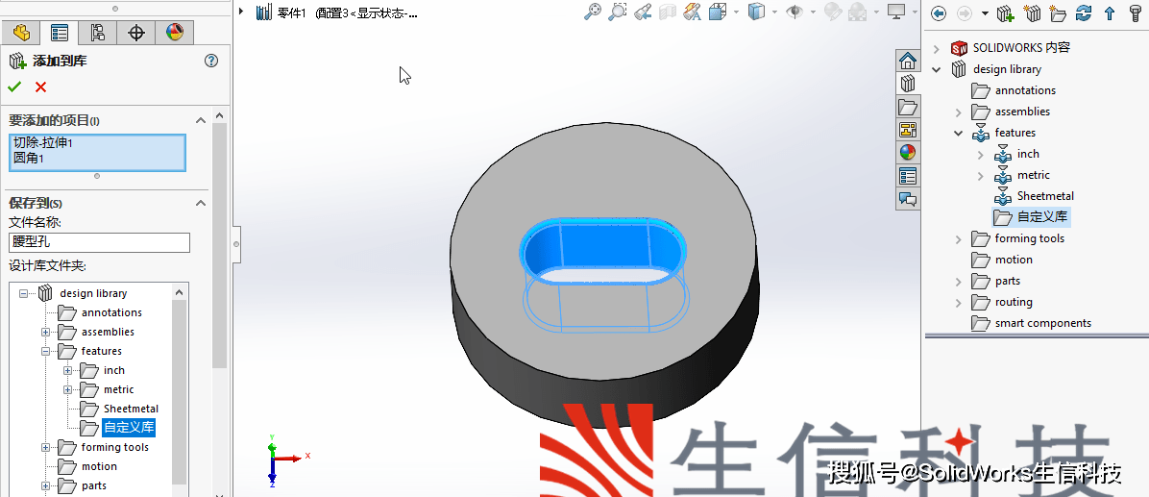Select the Zoom to Area tool
The width and height of the screenshot is (1149, 497).
[618, 12]
